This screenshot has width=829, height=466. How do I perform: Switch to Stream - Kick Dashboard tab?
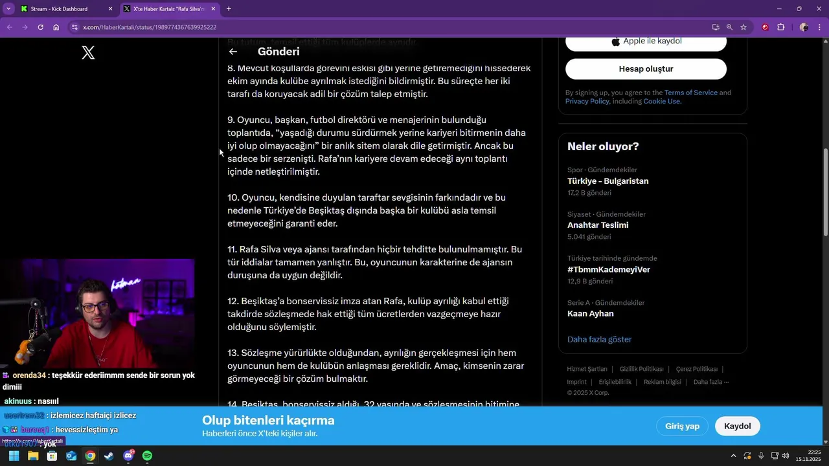click(66, 9)
